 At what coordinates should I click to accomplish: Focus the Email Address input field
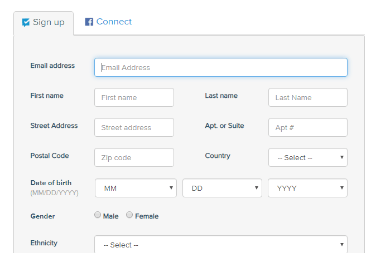click(221, 67)
